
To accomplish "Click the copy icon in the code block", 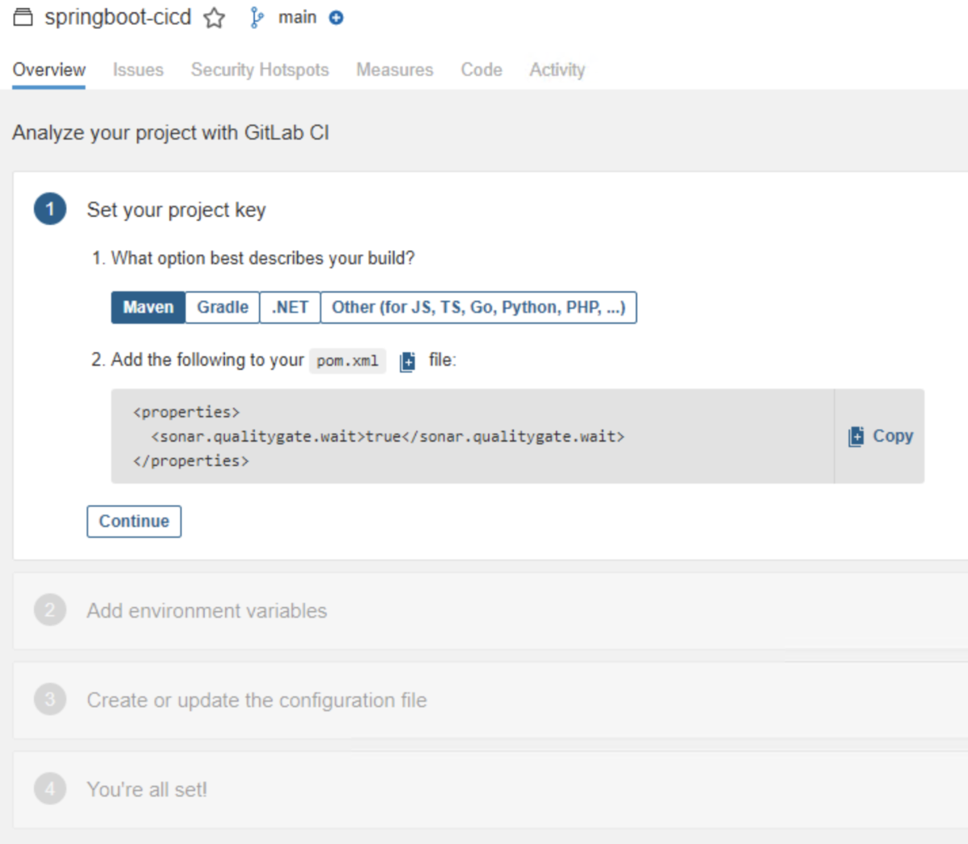I will click(856, 436).
